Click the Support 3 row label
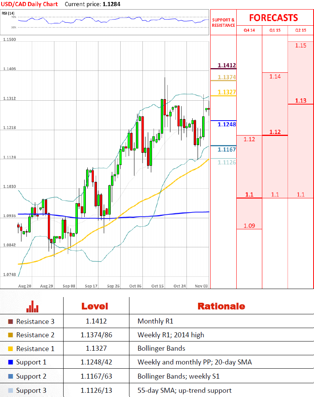 (x=31, y=390)
